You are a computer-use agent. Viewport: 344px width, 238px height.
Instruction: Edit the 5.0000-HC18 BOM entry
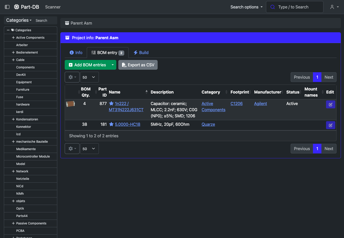[x=330, y=125]
